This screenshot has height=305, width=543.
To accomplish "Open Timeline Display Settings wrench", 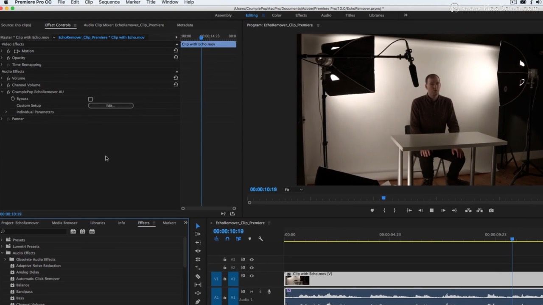I will click(260, 239).
